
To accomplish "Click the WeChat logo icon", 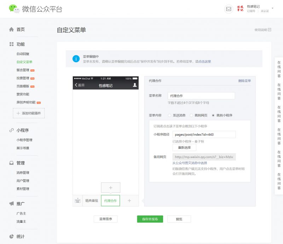I will point(14,9).
